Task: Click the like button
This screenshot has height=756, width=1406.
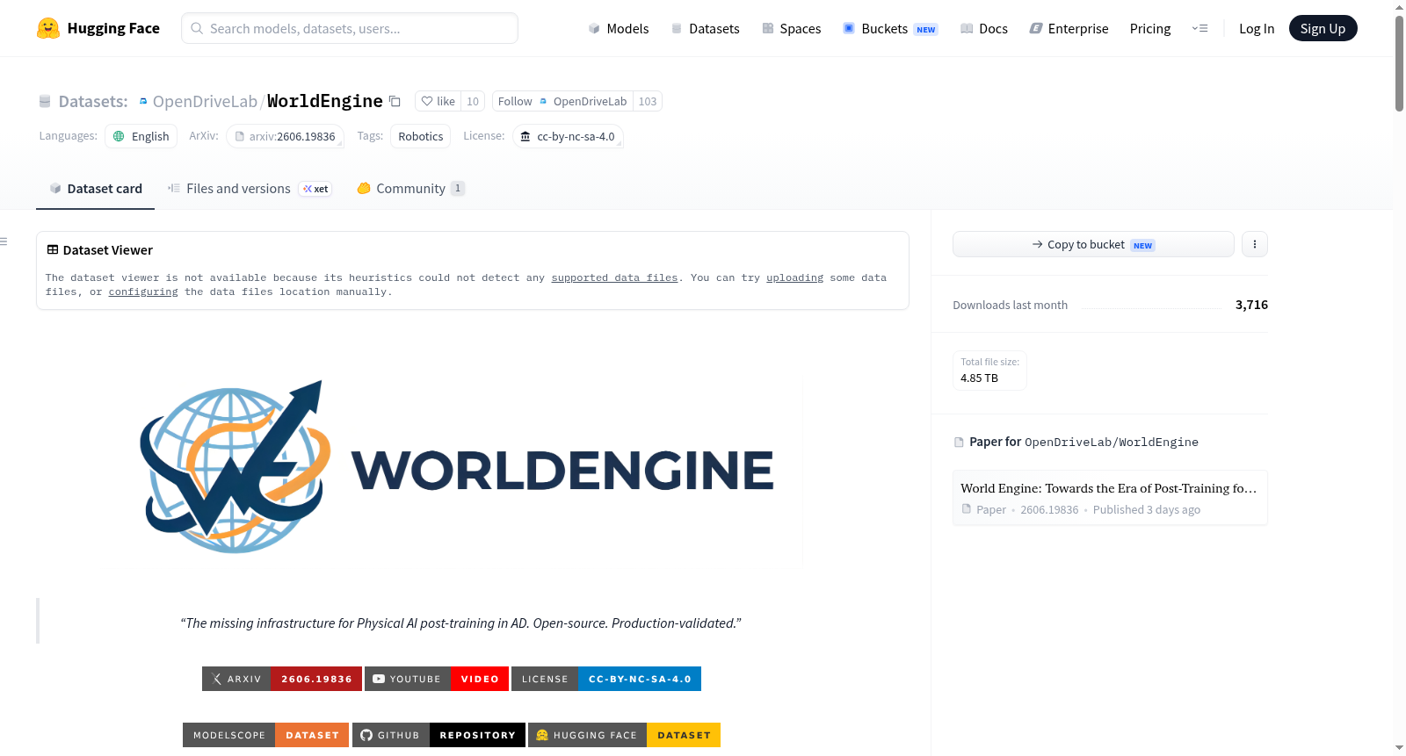Action: 438,101
